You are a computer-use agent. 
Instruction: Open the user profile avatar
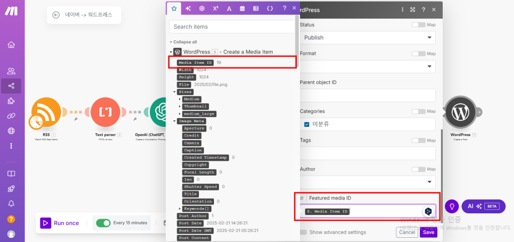pyautogui.click(x=11, y=234)
